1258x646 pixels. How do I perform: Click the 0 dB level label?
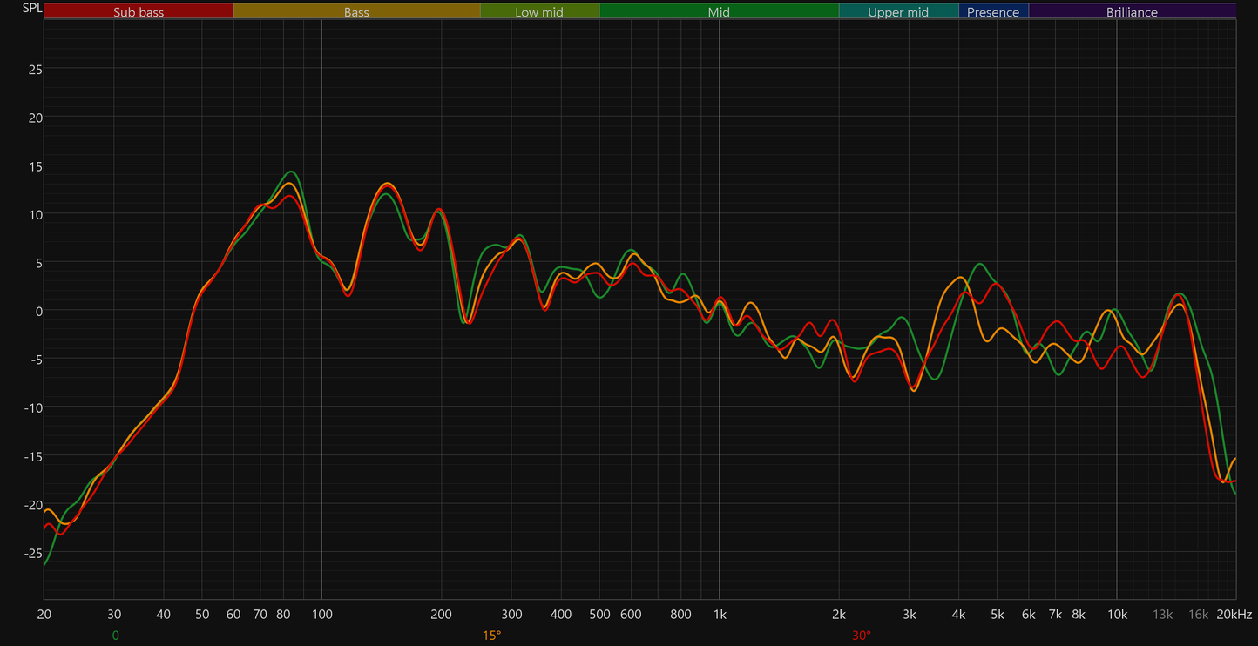tap(39, 310)
